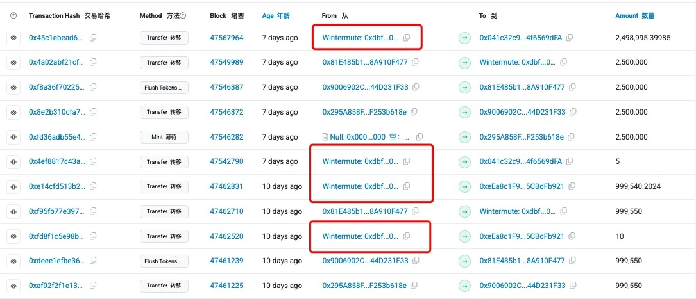Toggle eye preview for transaction 0xfd8f1c5e98b

click(x=13, y=236)
